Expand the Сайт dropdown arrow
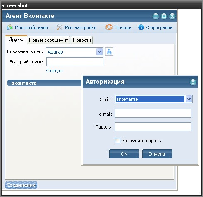The image size is (203, 197). [x=188, y=99]
